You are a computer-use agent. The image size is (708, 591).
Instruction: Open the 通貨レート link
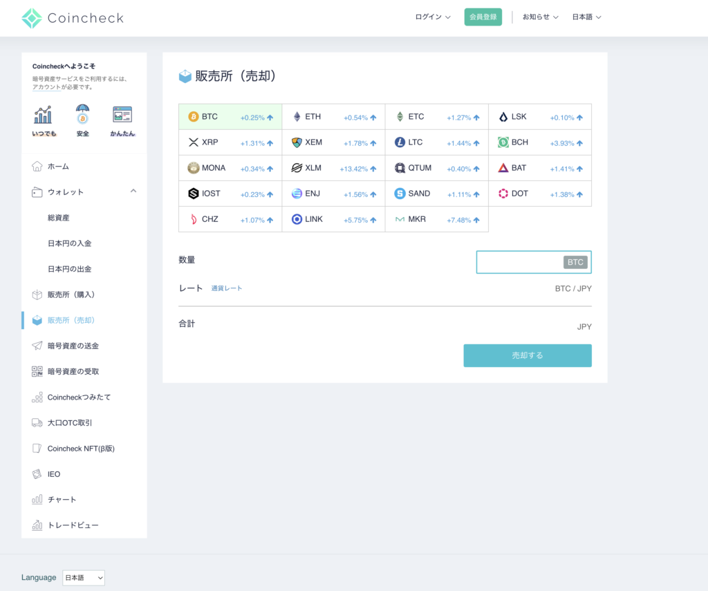click(227, 288)
